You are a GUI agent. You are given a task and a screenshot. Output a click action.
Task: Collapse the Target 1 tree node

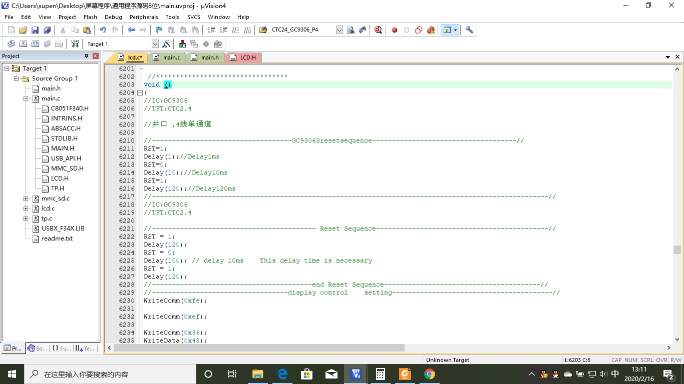7,68
